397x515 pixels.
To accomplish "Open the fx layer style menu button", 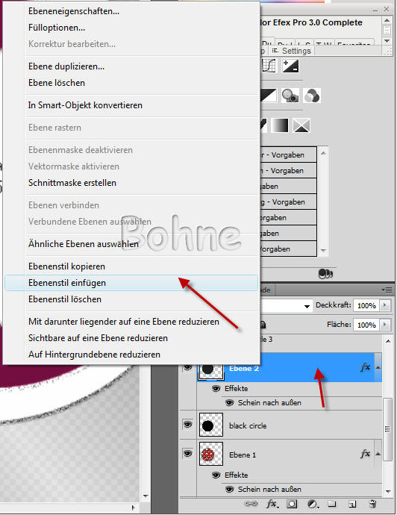I will click(x=272, y=504).
